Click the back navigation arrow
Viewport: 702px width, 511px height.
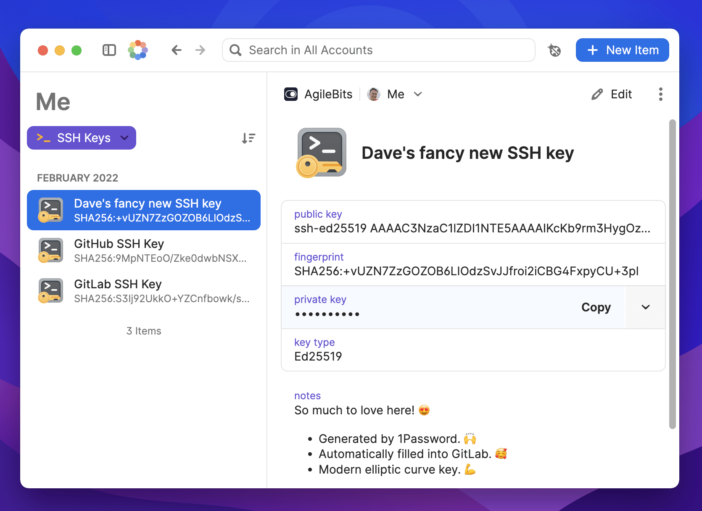(176, 50)
